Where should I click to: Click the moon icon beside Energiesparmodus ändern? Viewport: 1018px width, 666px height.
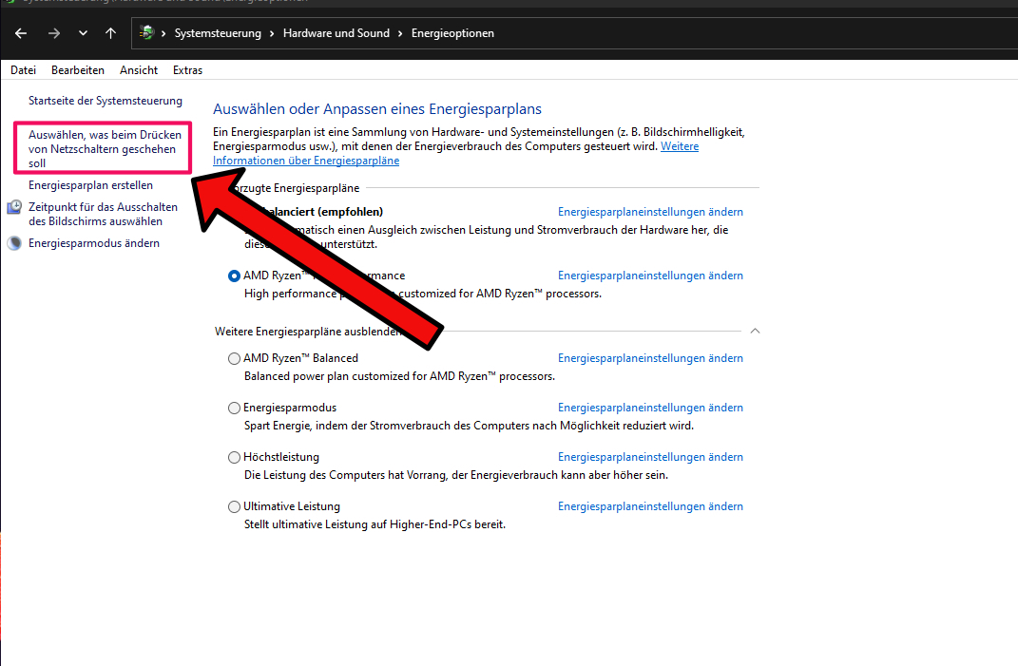[14, 243]
